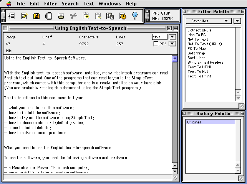This screenshot has width=247, height=184.
Task: Click the toolbar bottom-left orientation box
Action: (x=3, y=21)
